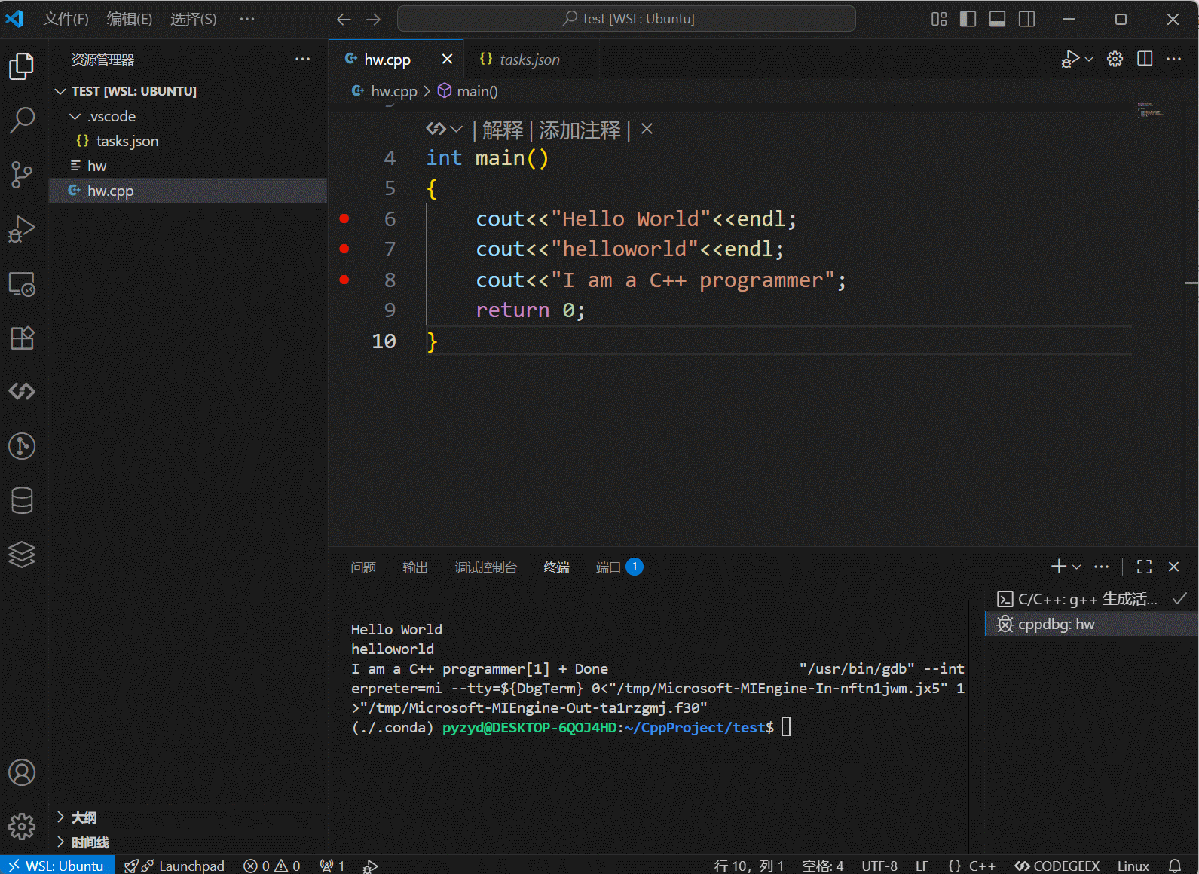Go forward using the navigation arrow

pos(373,19)
